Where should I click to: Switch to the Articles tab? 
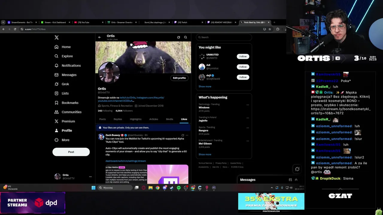point(153,119)
